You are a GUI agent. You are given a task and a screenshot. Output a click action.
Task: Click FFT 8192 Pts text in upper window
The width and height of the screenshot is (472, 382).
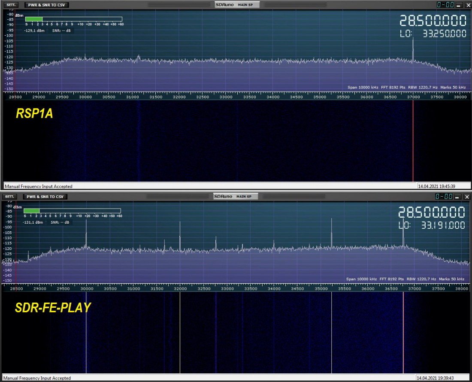[x=393, y=87]
